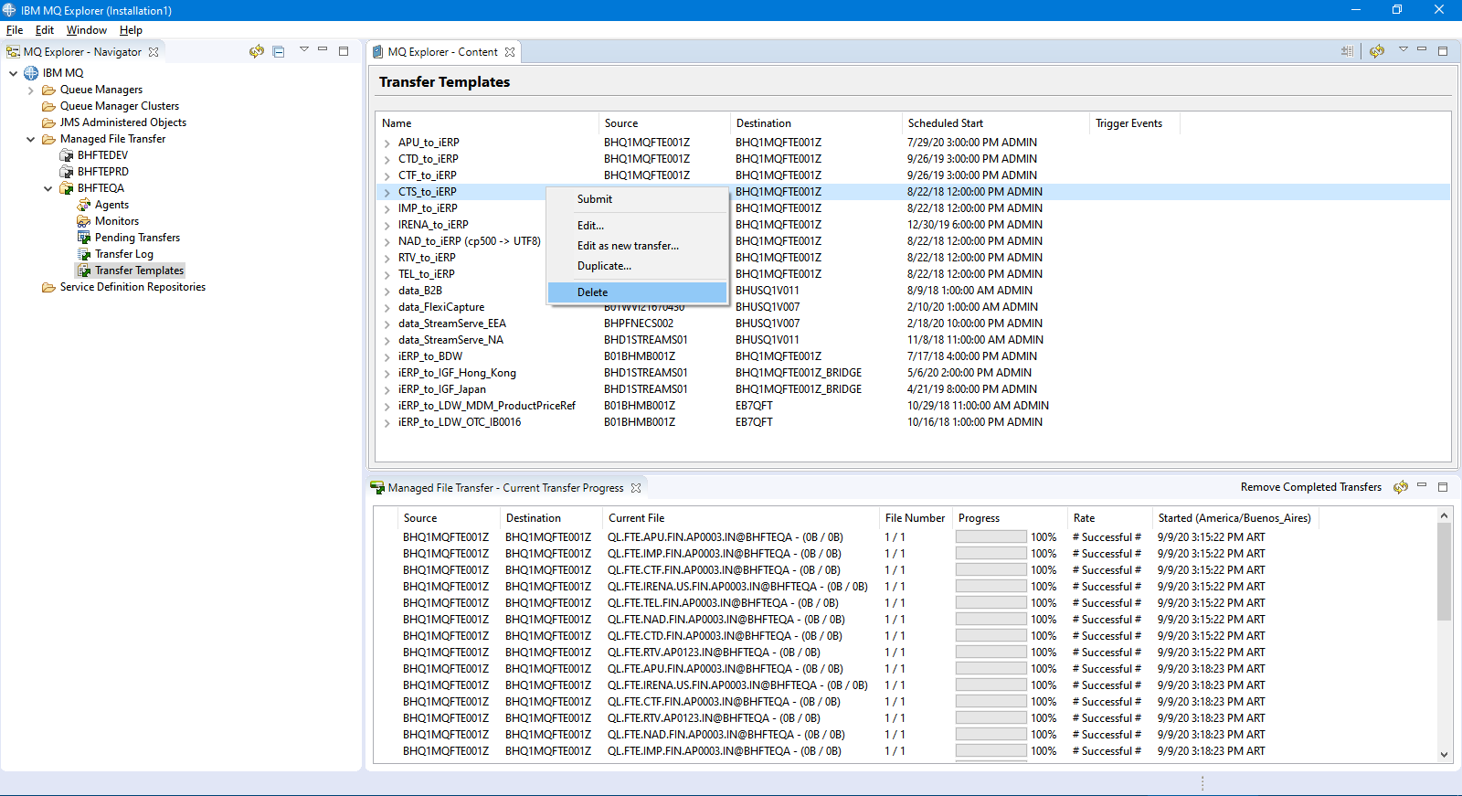
Task: Close the MQ Explorer - Navigator tab
Action: click(x=154, y=52)
